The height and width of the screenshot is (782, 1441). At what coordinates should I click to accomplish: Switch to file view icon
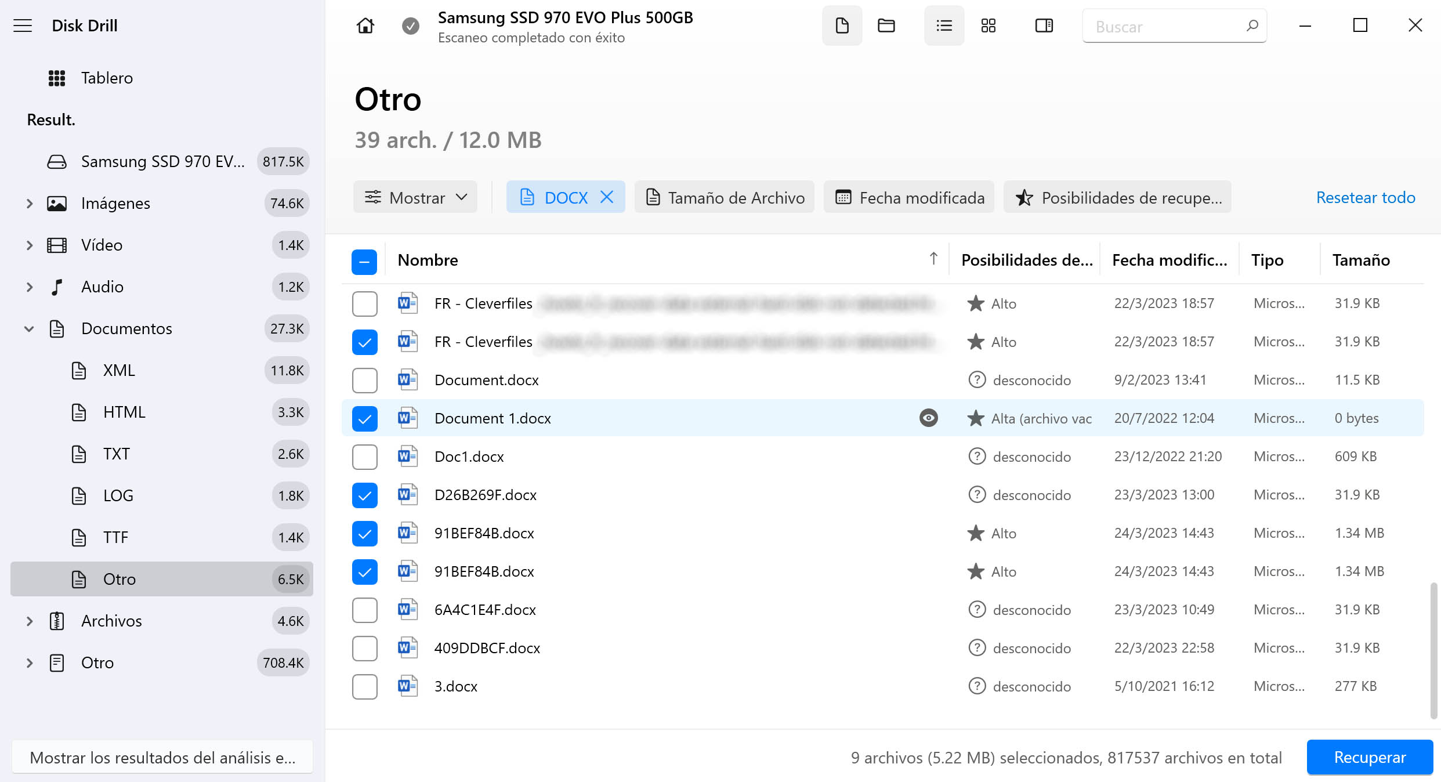[x=842, y=26]
